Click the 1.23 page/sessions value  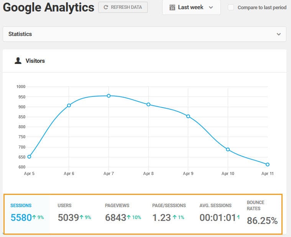click(x=161, y=218)
